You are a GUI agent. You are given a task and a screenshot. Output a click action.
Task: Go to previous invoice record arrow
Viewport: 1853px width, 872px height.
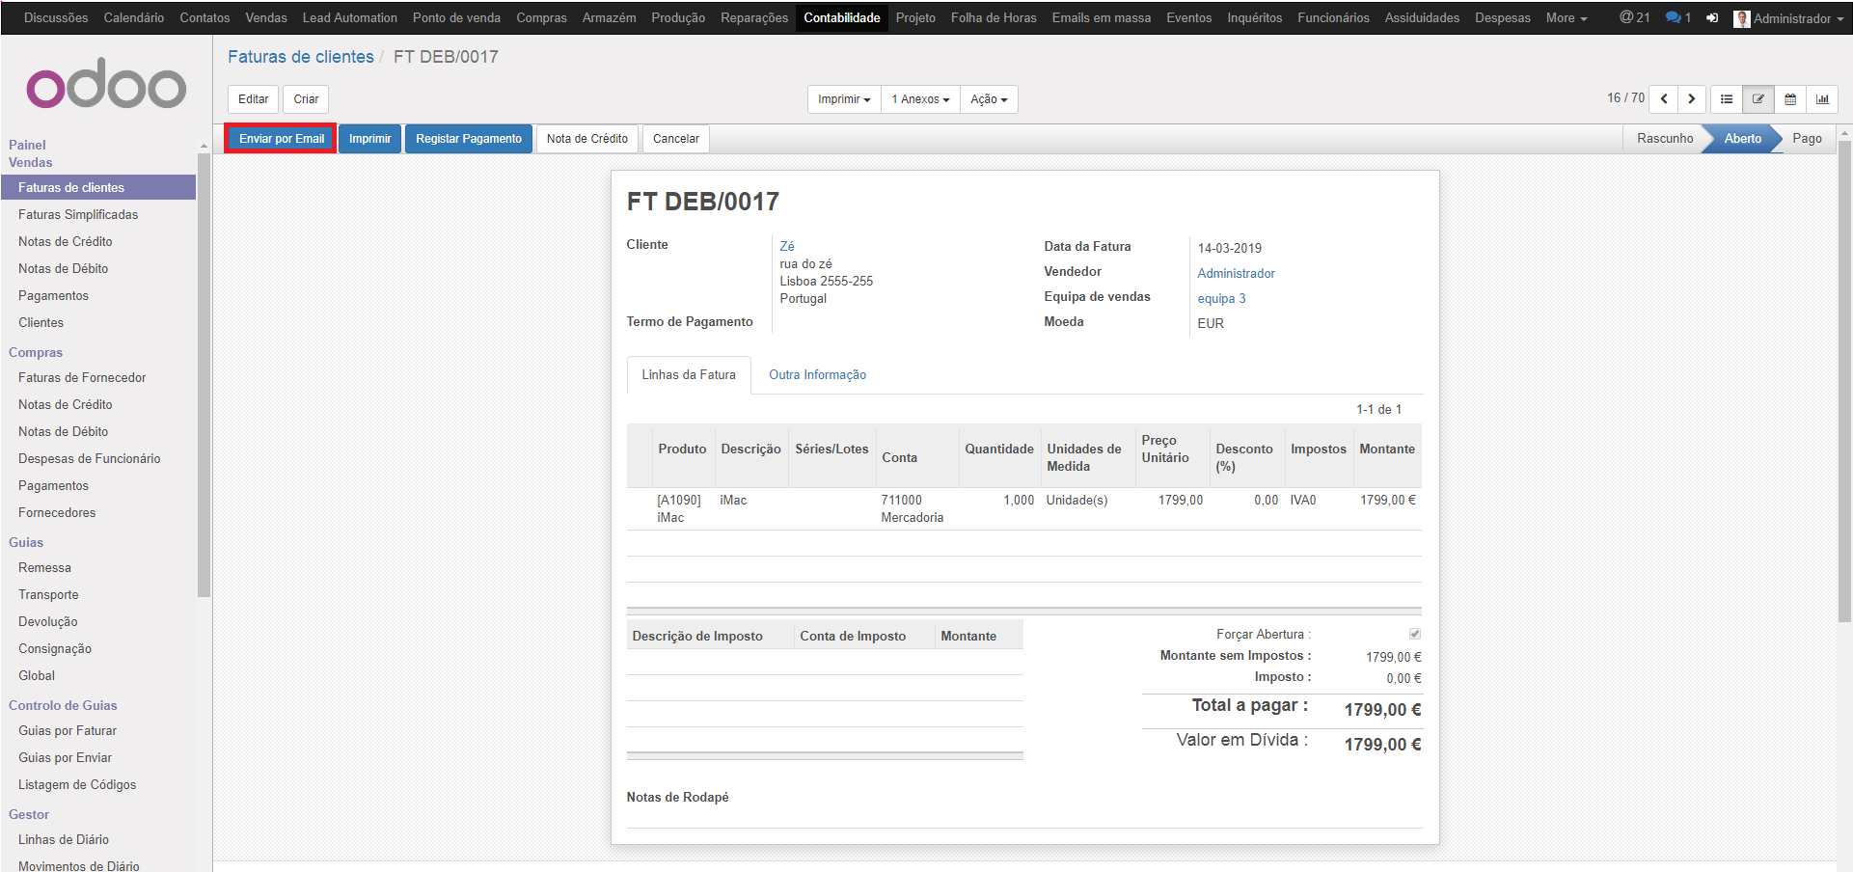(x=1664, y=99)
